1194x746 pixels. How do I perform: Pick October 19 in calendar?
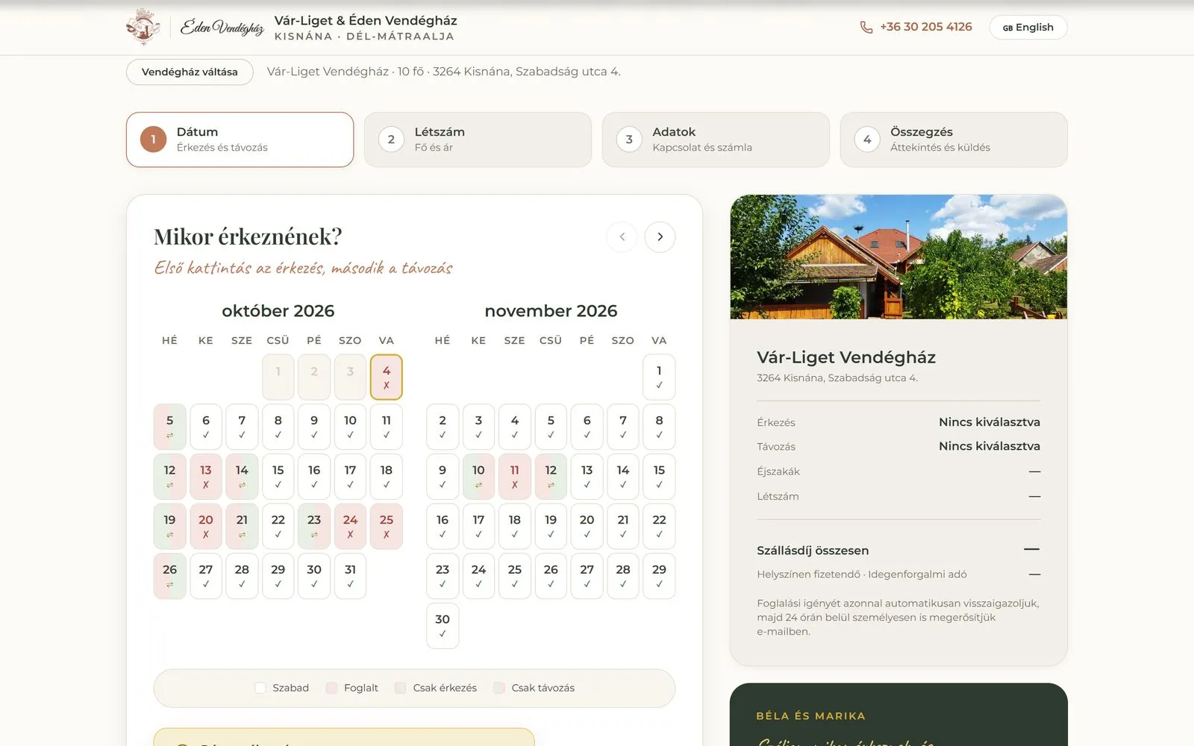click(x=169, y=527)
